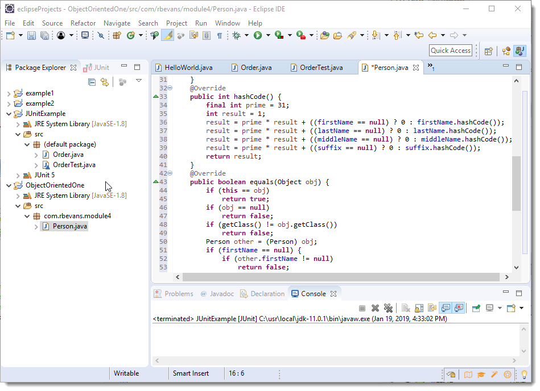Click the editor scroll down arrow

click(x=516, y=268)
